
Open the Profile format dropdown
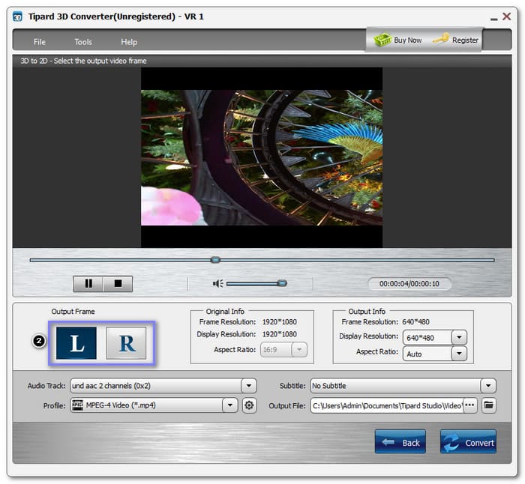[230, 405]
